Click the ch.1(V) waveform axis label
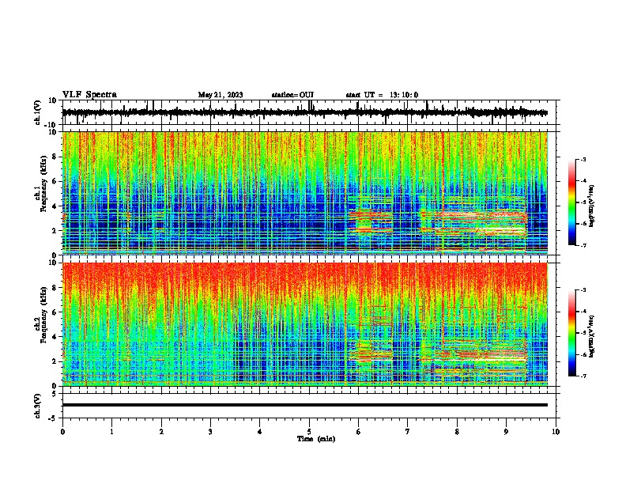 (38, 112)
